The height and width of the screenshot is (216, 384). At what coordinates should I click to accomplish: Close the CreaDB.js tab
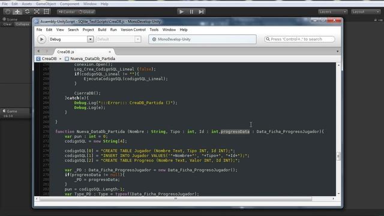tap(110, 52)
